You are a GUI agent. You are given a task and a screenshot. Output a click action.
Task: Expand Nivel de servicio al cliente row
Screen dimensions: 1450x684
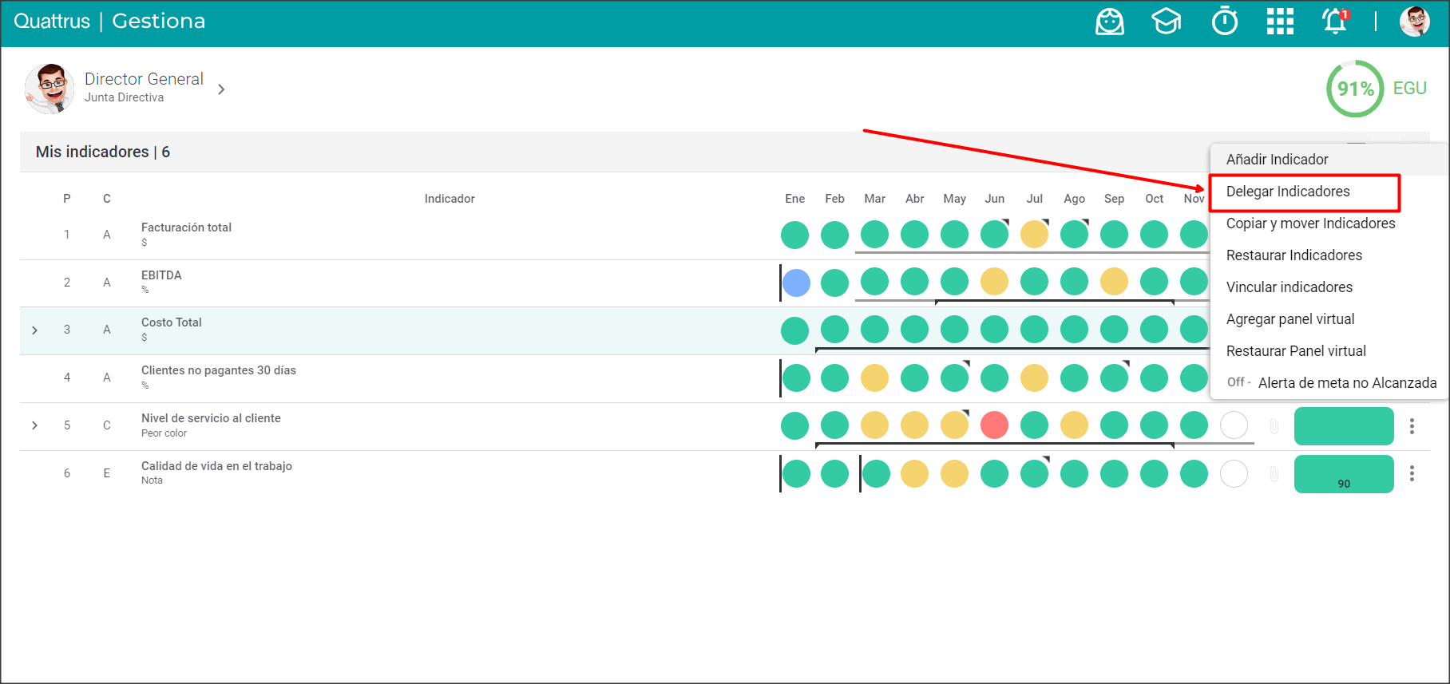point(34,425)
